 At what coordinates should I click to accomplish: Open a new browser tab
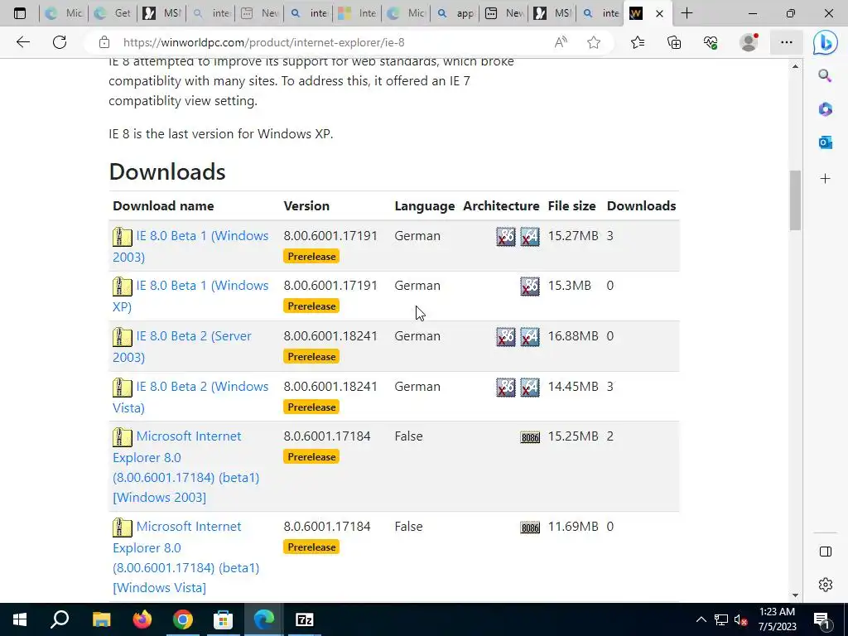pos(687,13)
